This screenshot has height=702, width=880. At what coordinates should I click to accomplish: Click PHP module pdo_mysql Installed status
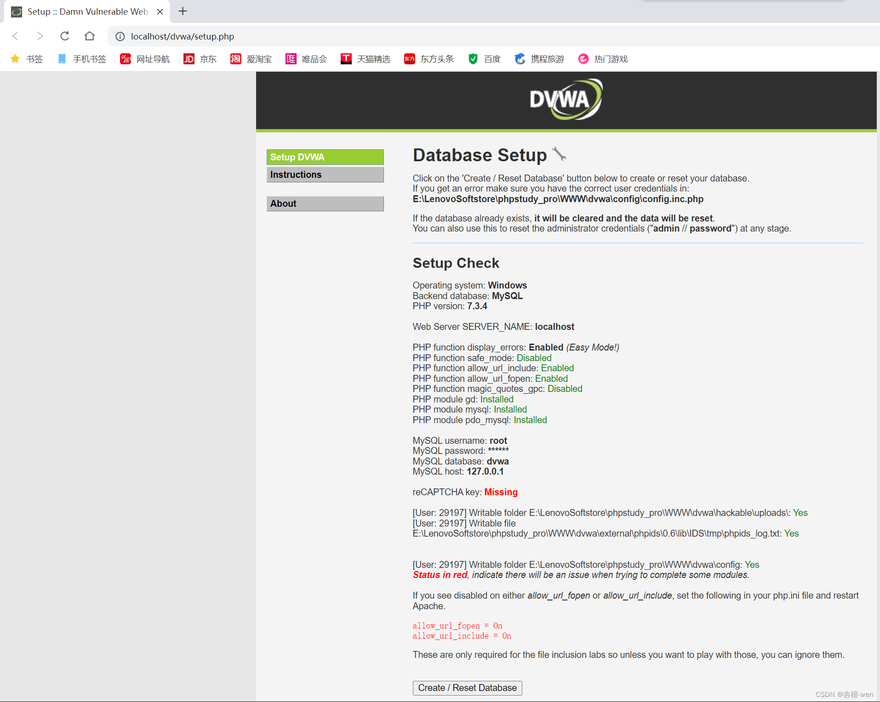(530, 420)
